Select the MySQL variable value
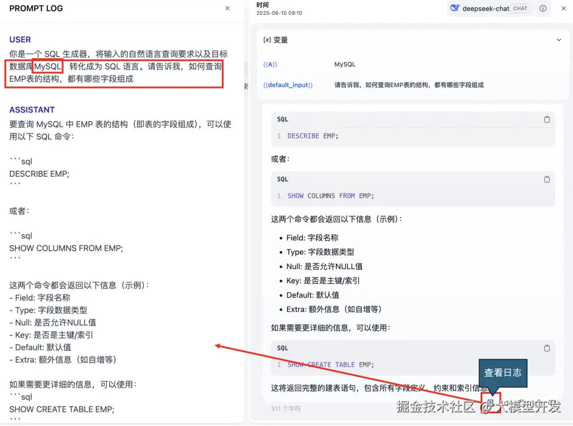The width and height of the screenshot is (573, 426). (x=344, y=64)
